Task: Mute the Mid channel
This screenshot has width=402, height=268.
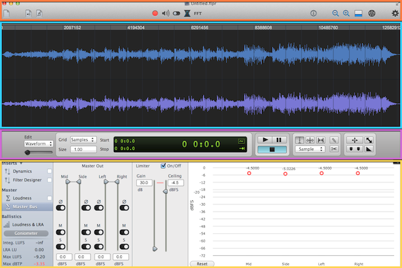Action: 61,232
